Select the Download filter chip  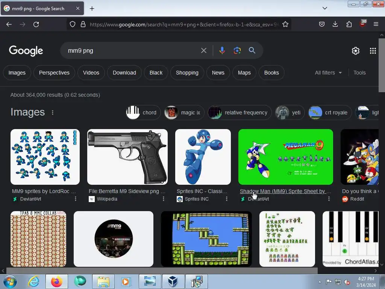(124, 73)
